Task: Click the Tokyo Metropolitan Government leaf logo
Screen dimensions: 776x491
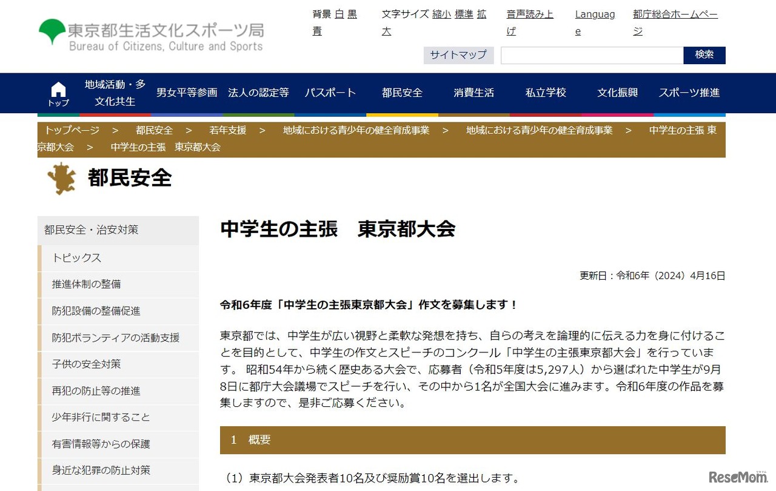Action: click(x=51, y=28)
